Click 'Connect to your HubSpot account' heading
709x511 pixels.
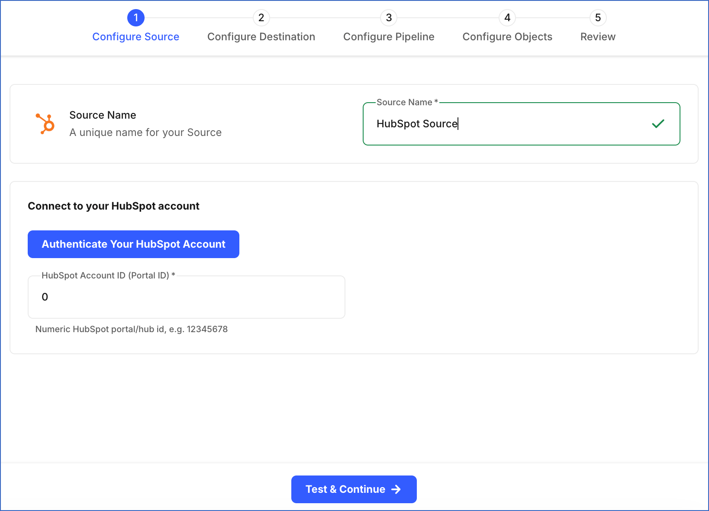(x=113, y=206)
